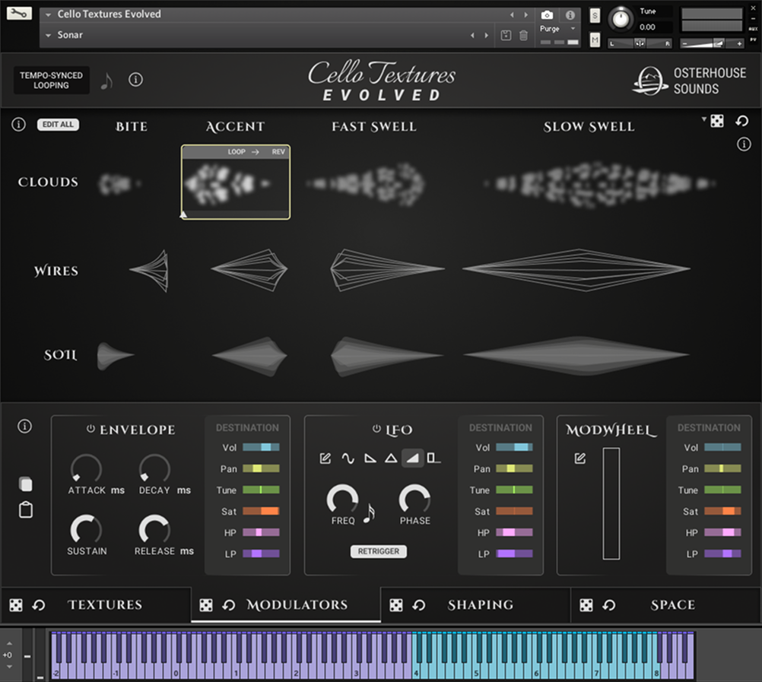762x682 pixels.
Task: Toggle the LFO power switch
Action: (376, 430)
